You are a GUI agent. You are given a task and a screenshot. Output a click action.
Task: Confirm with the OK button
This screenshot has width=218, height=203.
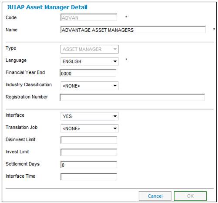(190, 196)
